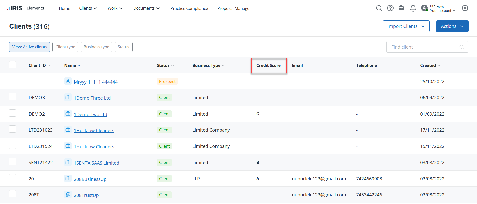Screen dimensions: 477x204
Task: Select the checkbox for DEMO3 row
Action: click(x=13, y=97)
